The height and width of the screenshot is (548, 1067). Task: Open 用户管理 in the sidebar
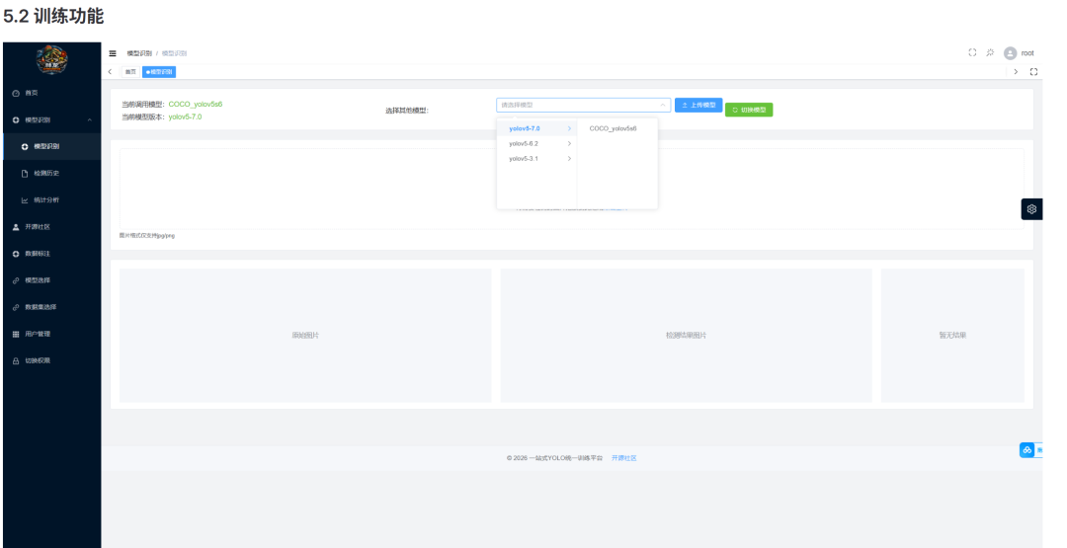pyautogui.click(x=51, y=334)
